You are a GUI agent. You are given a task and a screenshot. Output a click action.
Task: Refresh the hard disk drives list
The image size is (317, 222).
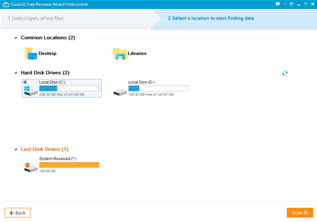285,73
